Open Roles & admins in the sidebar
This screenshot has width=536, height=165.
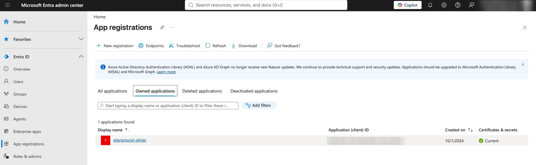pos(27,156)
